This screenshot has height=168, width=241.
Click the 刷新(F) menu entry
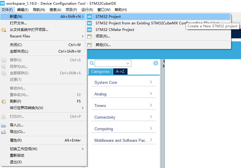tap(43, 101)
